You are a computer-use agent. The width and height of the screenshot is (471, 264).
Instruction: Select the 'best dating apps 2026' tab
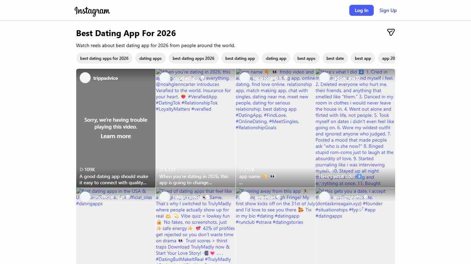click(193, 58)
